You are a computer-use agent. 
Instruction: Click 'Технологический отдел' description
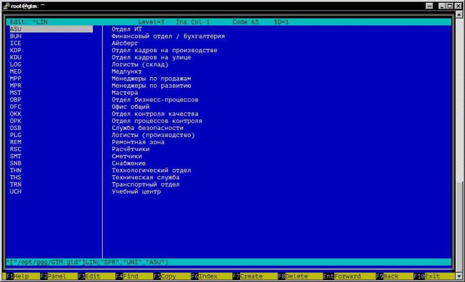(x=151, y=171)
